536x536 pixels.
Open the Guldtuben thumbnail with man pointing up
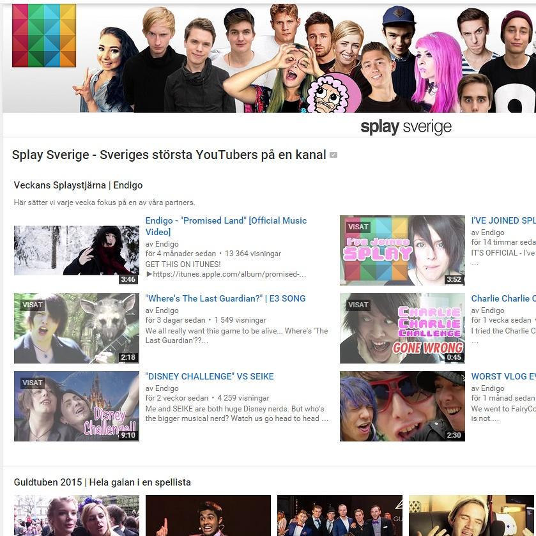pyautogui.click(x=208, y=516)
